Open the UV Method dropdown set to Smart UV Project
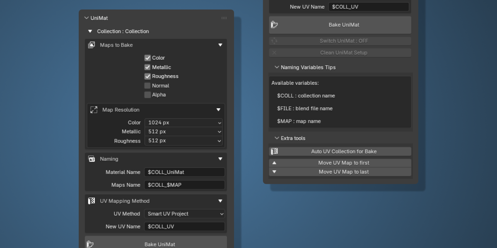 pyautogui.click(x=184, y=214)
